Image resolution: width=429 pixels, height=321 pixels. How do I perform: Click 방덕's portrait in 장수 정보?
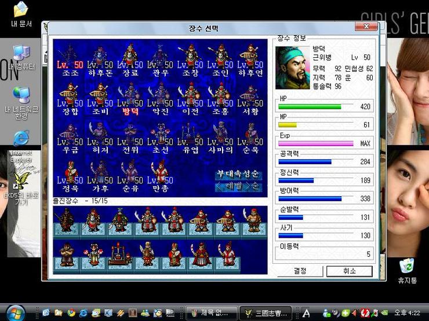293,68
